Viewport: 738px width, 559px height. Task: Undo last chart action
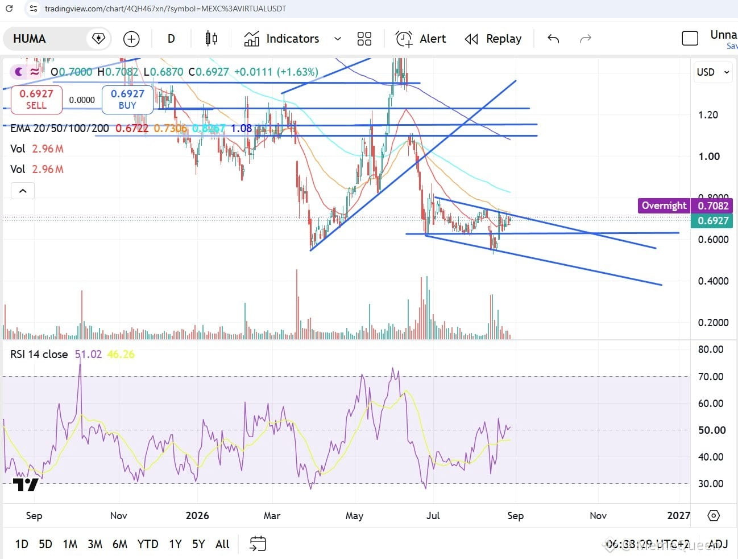(x=553, y=39)
